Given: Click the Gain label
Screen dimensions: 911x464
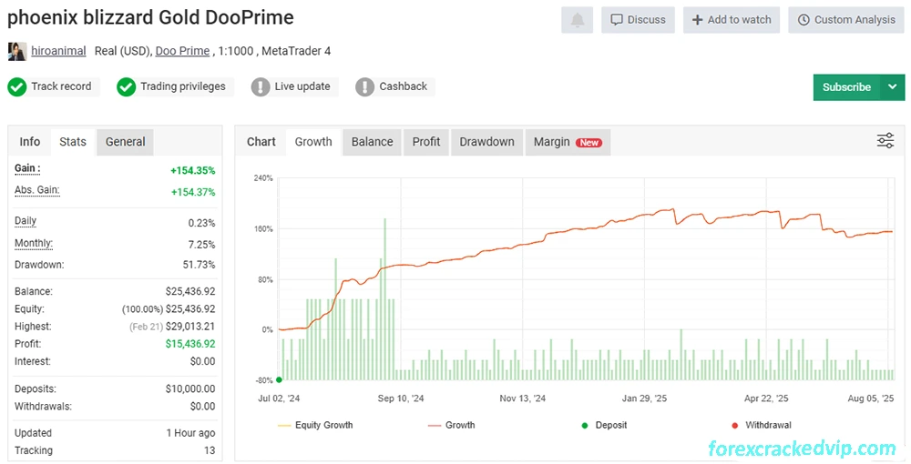Looking at the screenshot, I should [27, 169].
